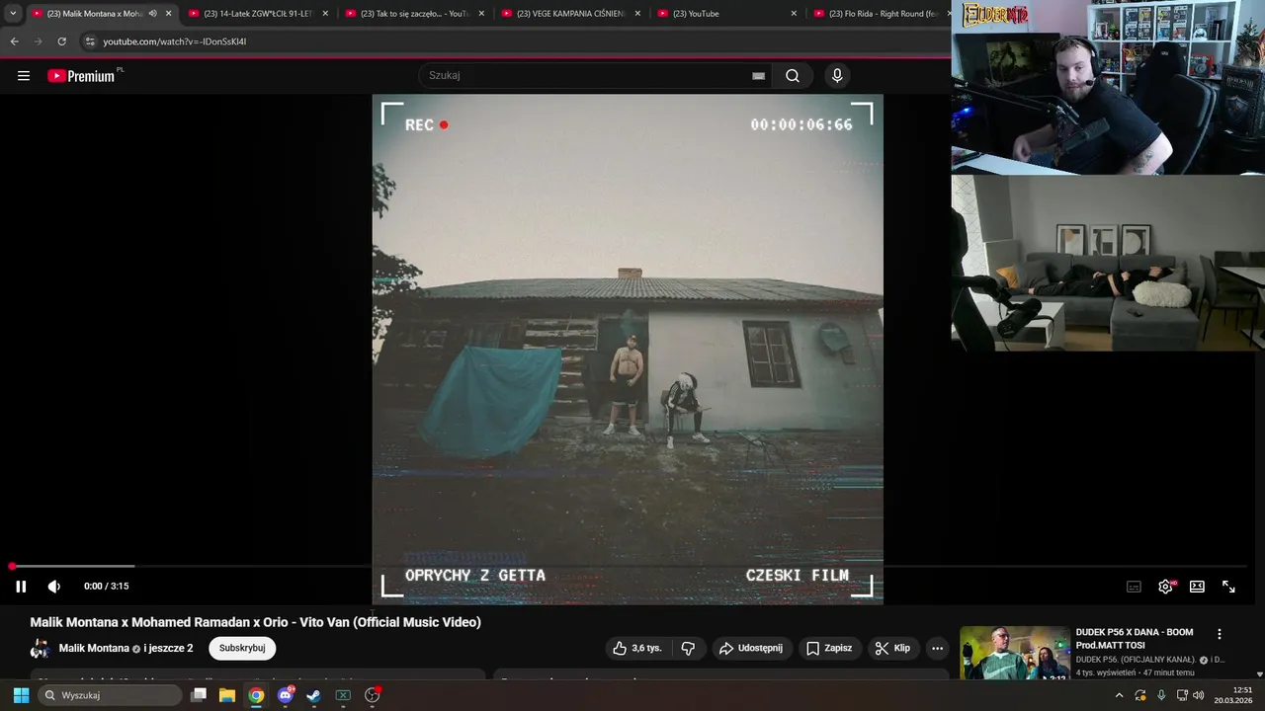Click the Udostępnij share button
Viewport: 1265px width, 711px height.
751,648
